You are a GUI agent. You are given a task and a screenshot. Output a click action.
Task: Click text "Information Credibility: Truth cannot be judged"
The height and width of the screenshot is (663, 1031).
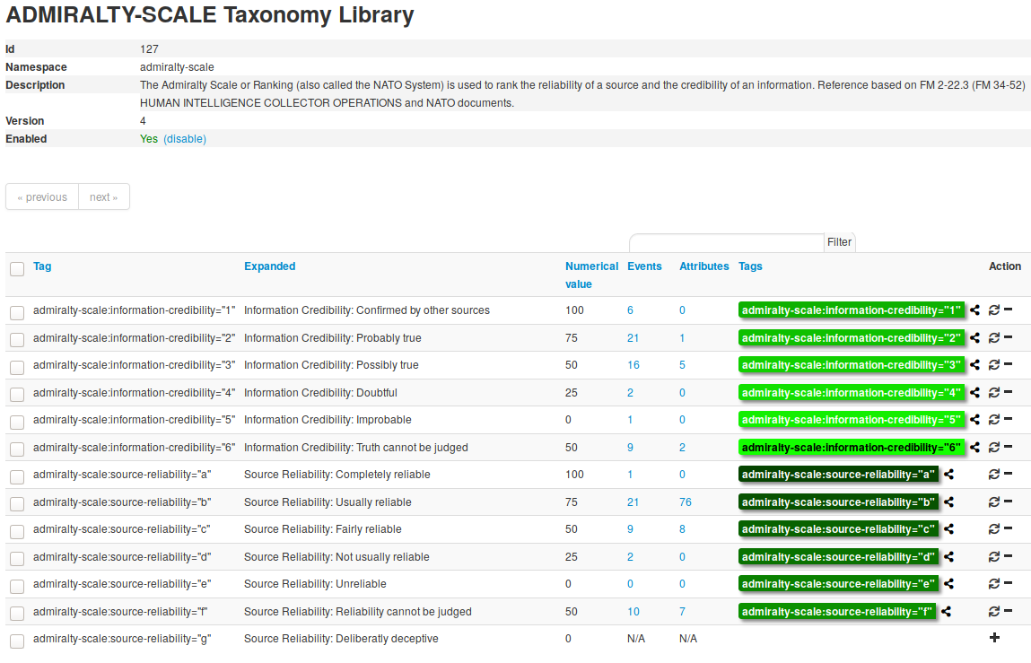pyautogui.click(x=355, y=448)
